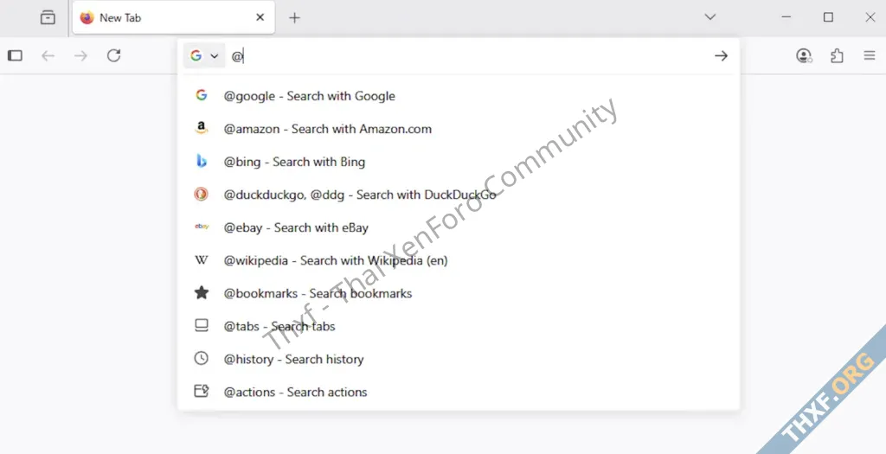Reload the current page
This screenshot has width=886, height=454.
(114, 55)
